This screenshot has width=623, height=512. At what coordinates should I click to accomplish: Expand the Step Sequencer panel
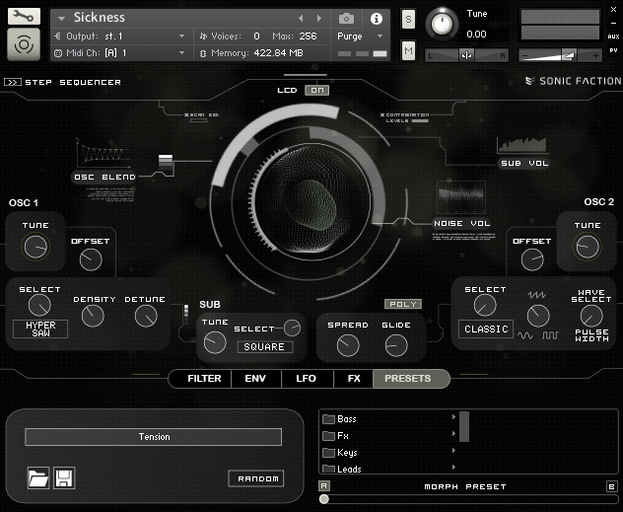(x=13, y=82)
